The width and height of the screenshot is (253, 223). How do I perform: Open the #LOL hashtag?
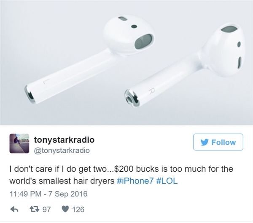(x=167, y=181)
